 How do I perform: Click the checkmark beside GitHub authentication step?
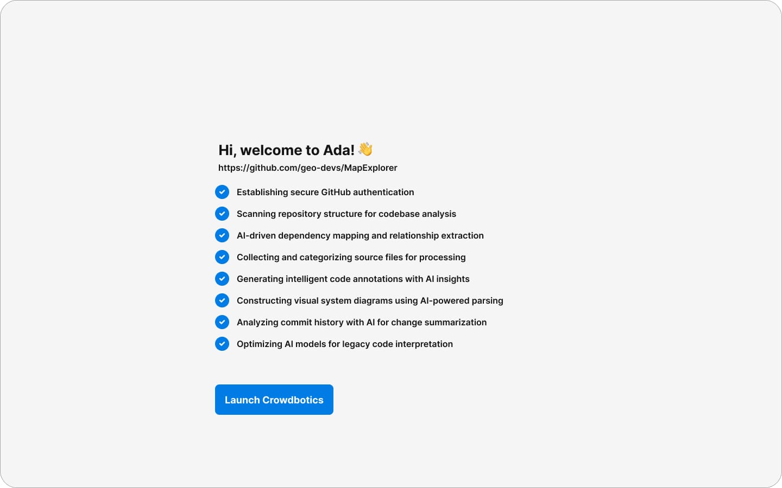(x=222, y=192)
